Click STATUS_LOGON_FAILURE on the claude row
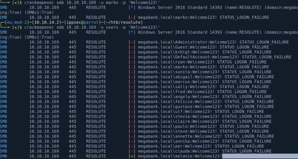 click(x=247, y=151)
